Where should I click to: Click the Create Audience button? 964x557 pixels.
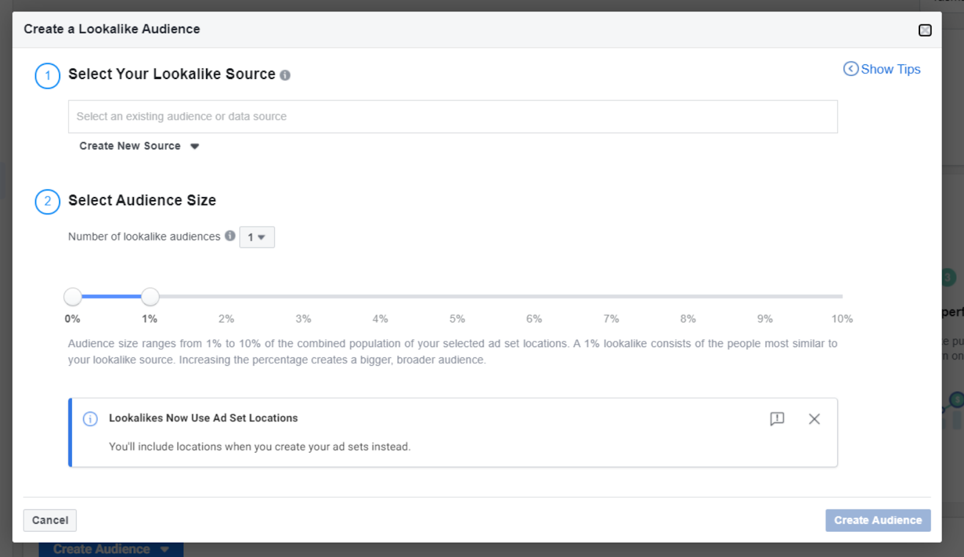pos(877,520)
